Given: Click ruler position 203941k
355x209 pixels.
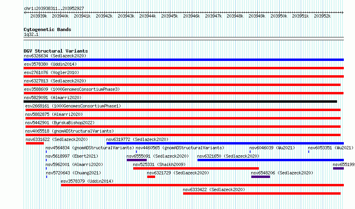Looking at the screenshot, I should point(82,16).
